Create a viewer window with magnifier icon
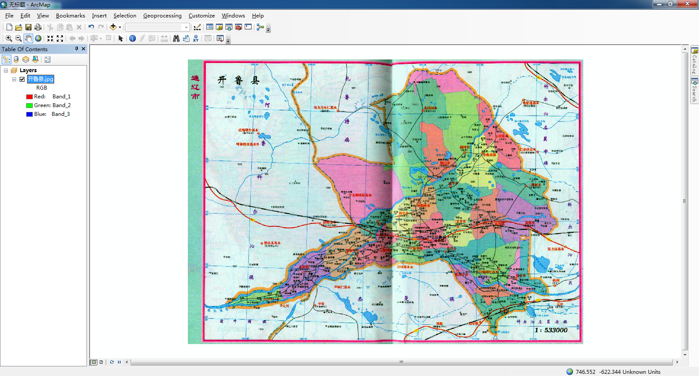Image resolution: width=699 pixels, height=376 pixels. click(x=220, y=38)
